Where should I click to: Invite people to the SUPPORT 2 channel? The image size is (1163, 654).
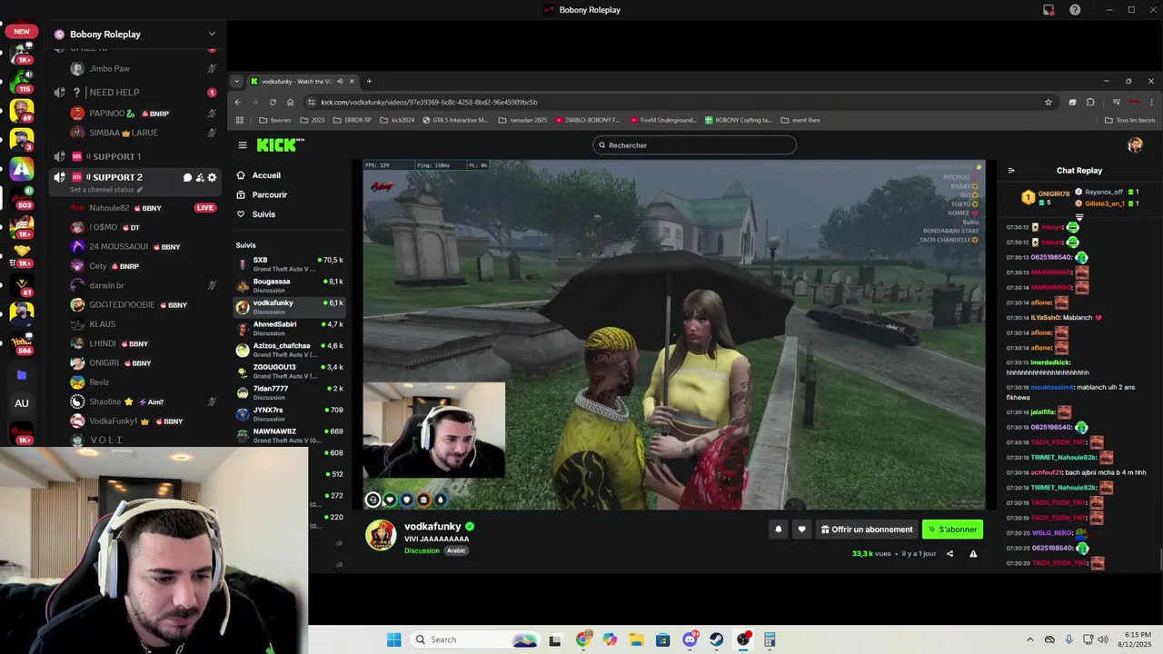pyautogui.click(x=200, y=177)
